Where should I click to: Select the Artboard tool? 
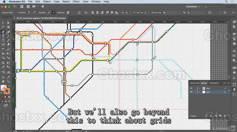(3, 77)
